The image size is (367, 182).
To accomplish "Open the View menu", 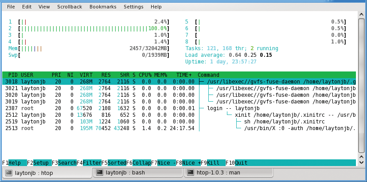I will click(44, 7).
